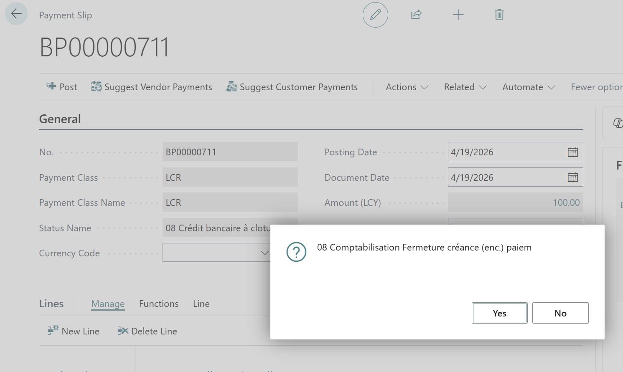This screenshot has width=623, height=372.
Task: Expand the Actions menu
Action: 407,87
